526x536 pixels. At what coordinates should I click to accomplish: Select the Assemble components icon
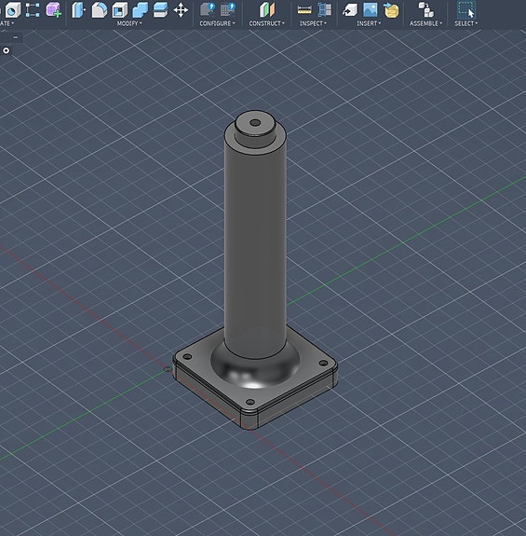click(426, 10)
